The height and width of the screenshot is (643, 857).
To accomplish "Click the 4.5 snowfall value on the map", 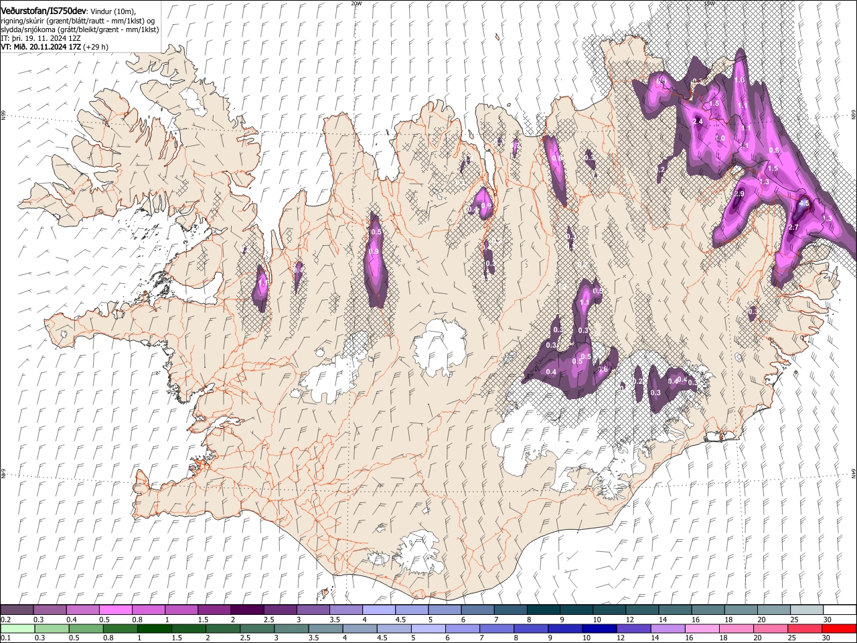I will point(804,203).
